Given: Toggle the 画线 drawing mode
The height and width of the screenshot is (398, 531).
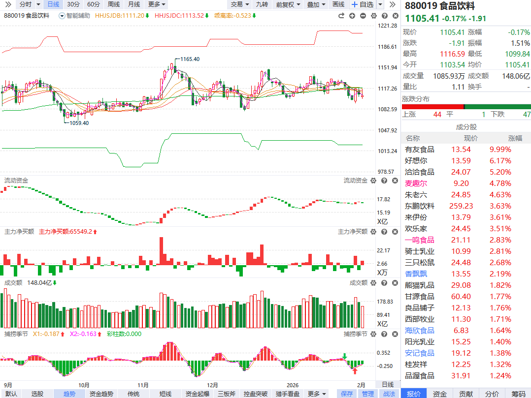Looking at the screenshot, I should point(338,4).
